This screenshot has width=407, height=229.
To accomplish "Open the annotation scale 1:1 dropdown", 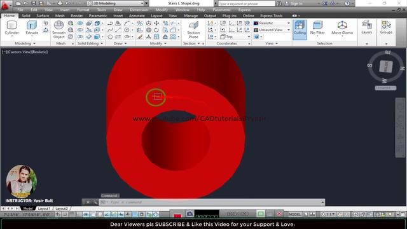I will tap(329, 214).
